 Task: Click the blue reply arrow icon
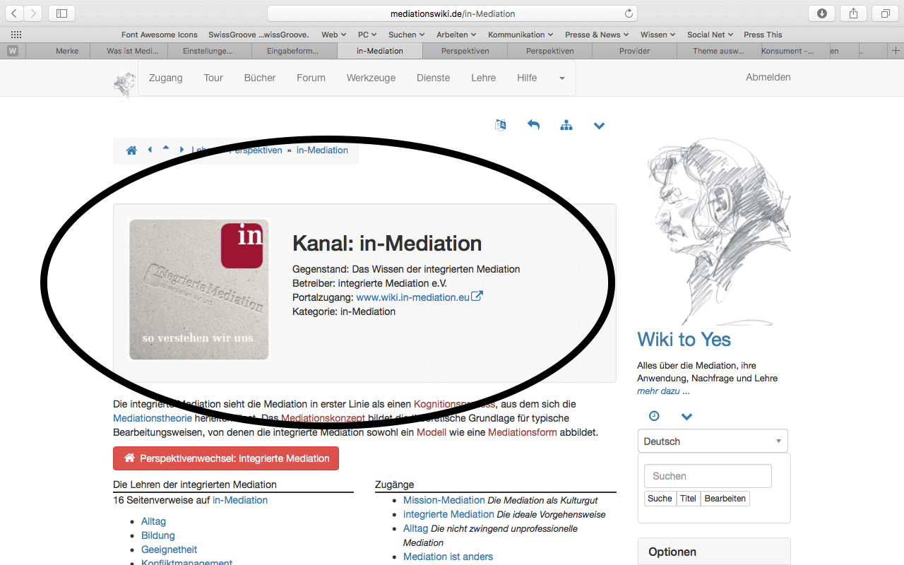(533, 125)
